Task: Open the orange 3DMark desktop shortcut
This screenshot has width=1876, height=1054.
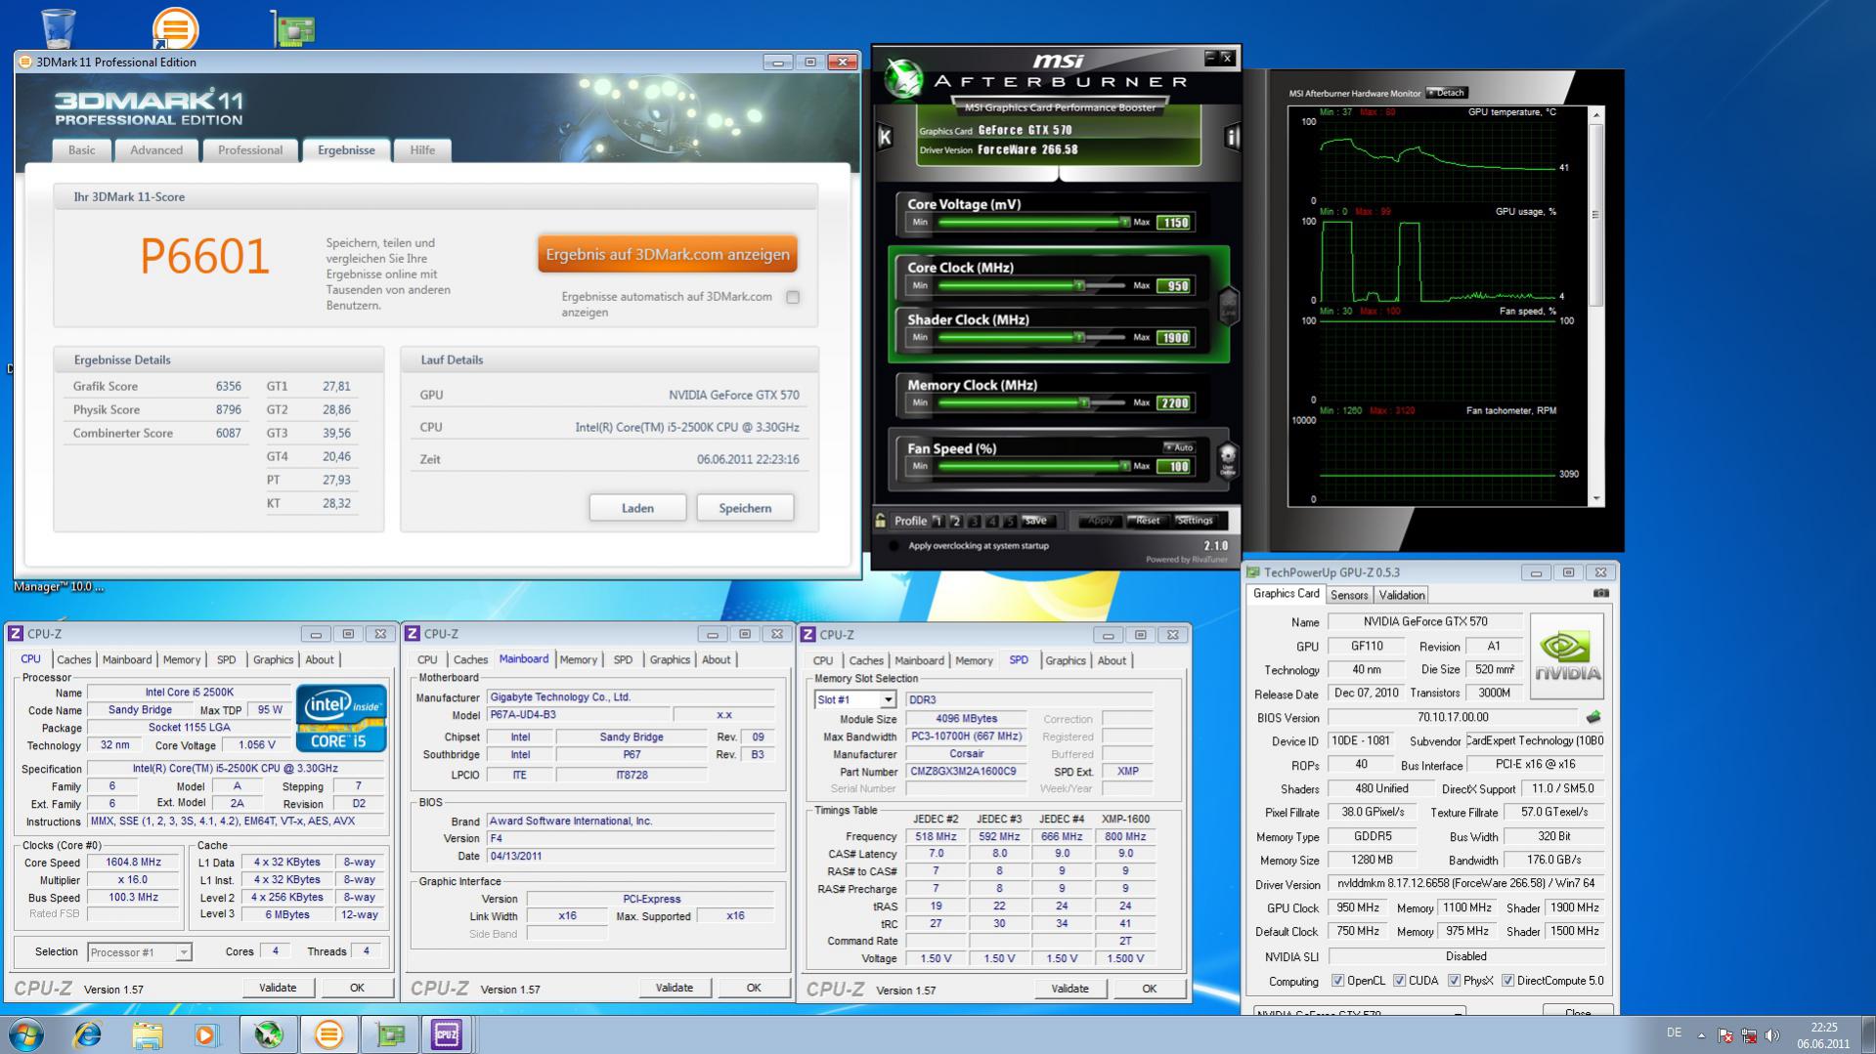Action: [x=175, y=28]
